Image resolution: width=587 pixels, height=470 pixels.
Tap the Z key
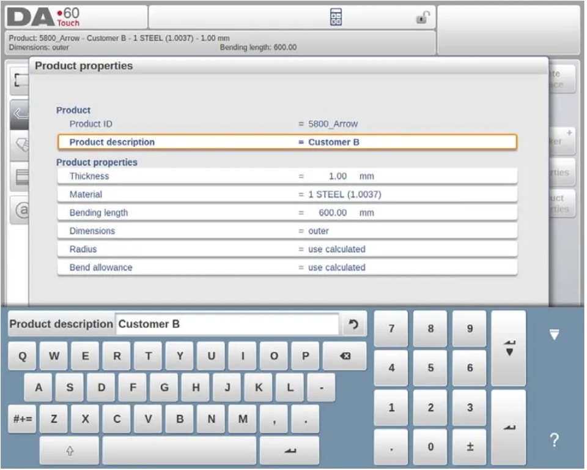click(54, 419)
